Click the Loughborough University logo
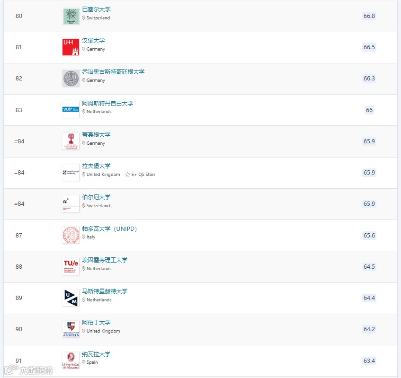The image size is (401, 378). point(71,173)
